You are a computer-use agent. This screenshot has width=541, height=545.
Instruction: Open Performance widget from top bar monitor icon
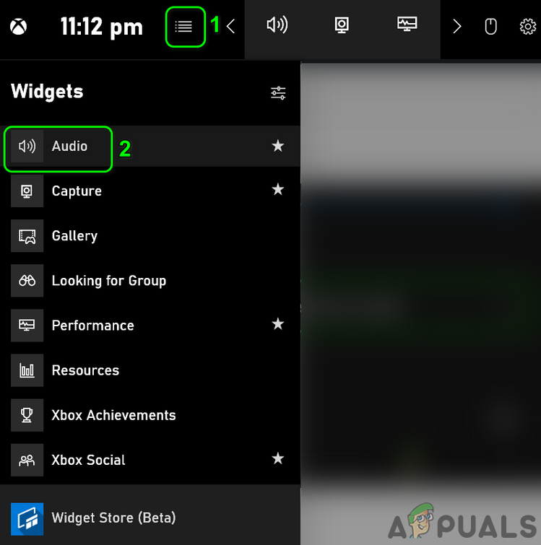[x=407, y=24]
